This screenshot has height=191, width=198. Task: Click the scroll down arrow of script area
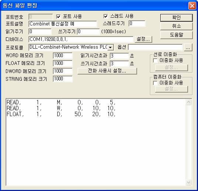tap(189, 182)
